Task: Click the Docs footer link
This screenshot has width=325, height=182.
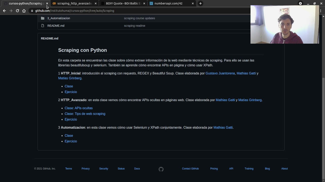Action: 137,169
